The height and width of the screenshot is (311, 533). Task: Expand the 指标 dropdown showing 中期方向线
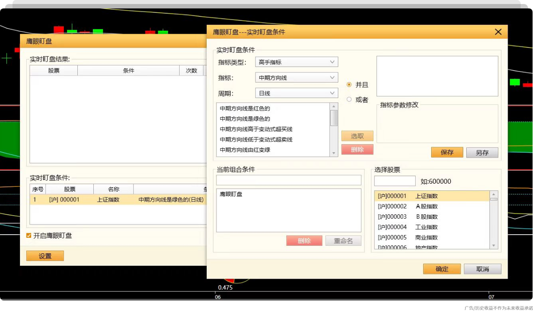297,78
